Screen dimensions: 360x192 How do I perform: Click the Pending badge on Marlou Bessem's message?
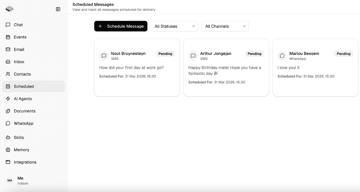coord(343,54)
